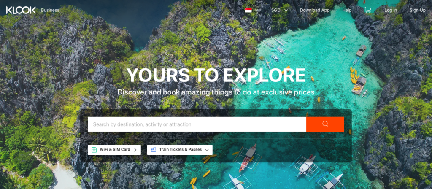Click the Singapore flag icon
Image resolution: width=432 pixels, height=189 pixels.
[248, 10]
